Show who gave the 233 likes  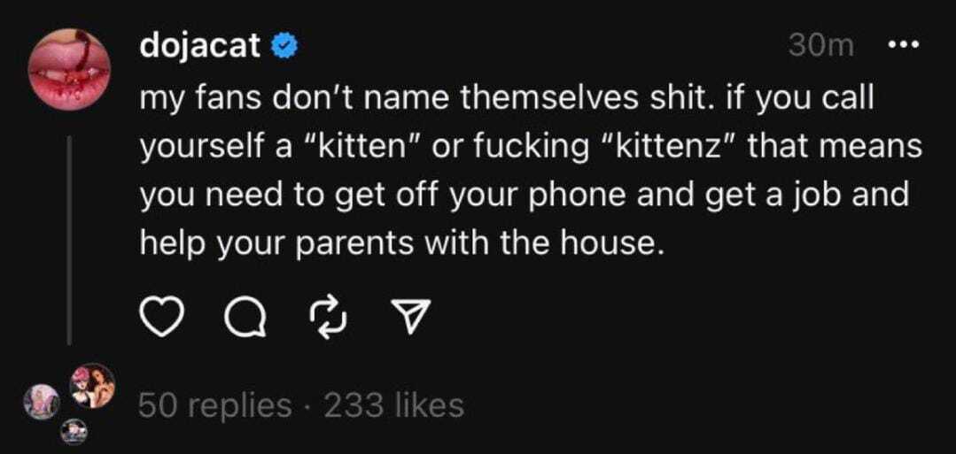pos(394,405)
